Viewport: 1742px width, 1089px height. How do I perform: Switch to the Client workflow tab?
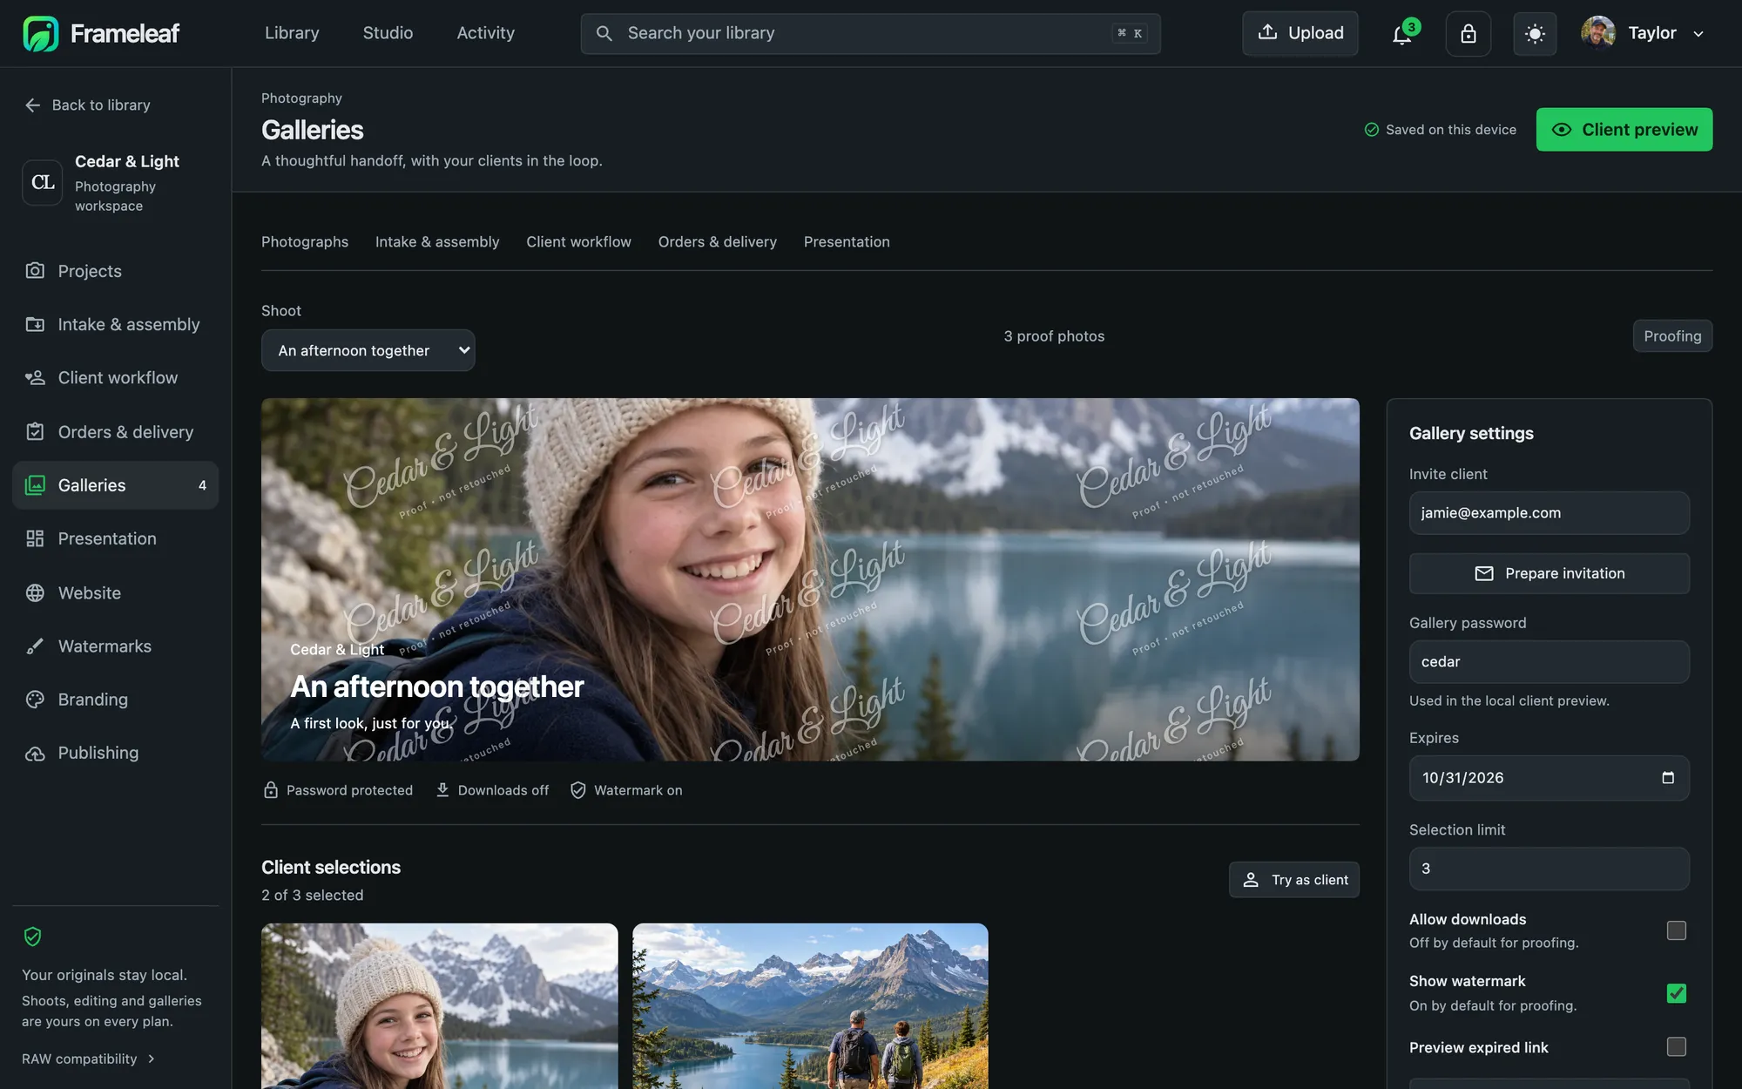coord(578,241)
